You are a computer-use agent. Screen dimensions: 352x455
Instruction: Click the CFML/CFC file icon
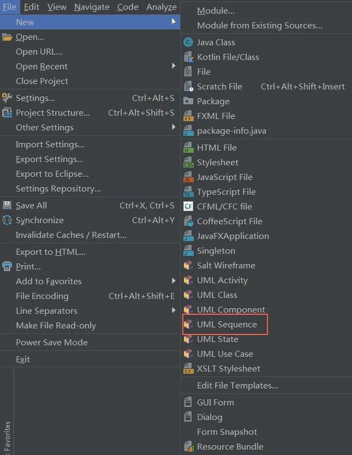(188, 206)
